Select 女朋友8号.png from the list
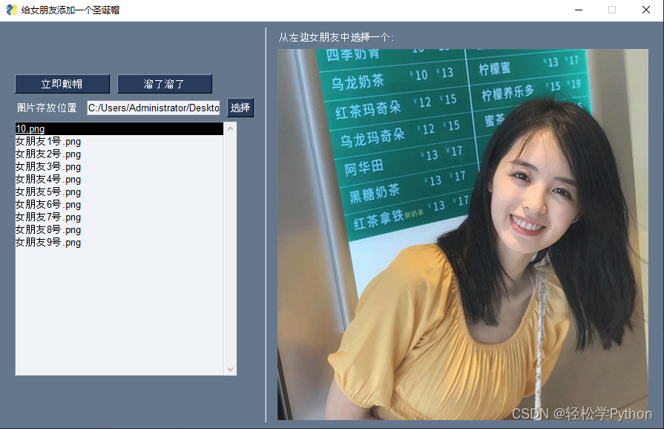 47,229
